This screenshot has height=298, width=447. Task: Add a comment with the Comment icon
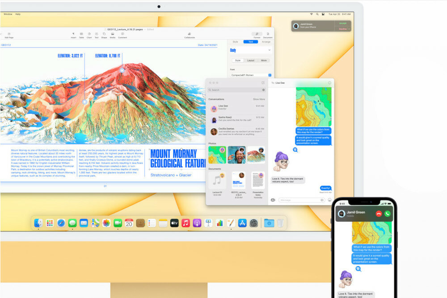pos(122,34)
